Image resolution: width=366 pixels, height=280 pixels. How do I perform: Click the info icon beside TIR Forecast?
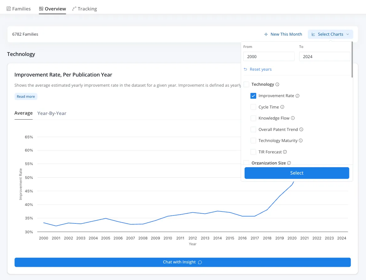click(x=285, y=152)
